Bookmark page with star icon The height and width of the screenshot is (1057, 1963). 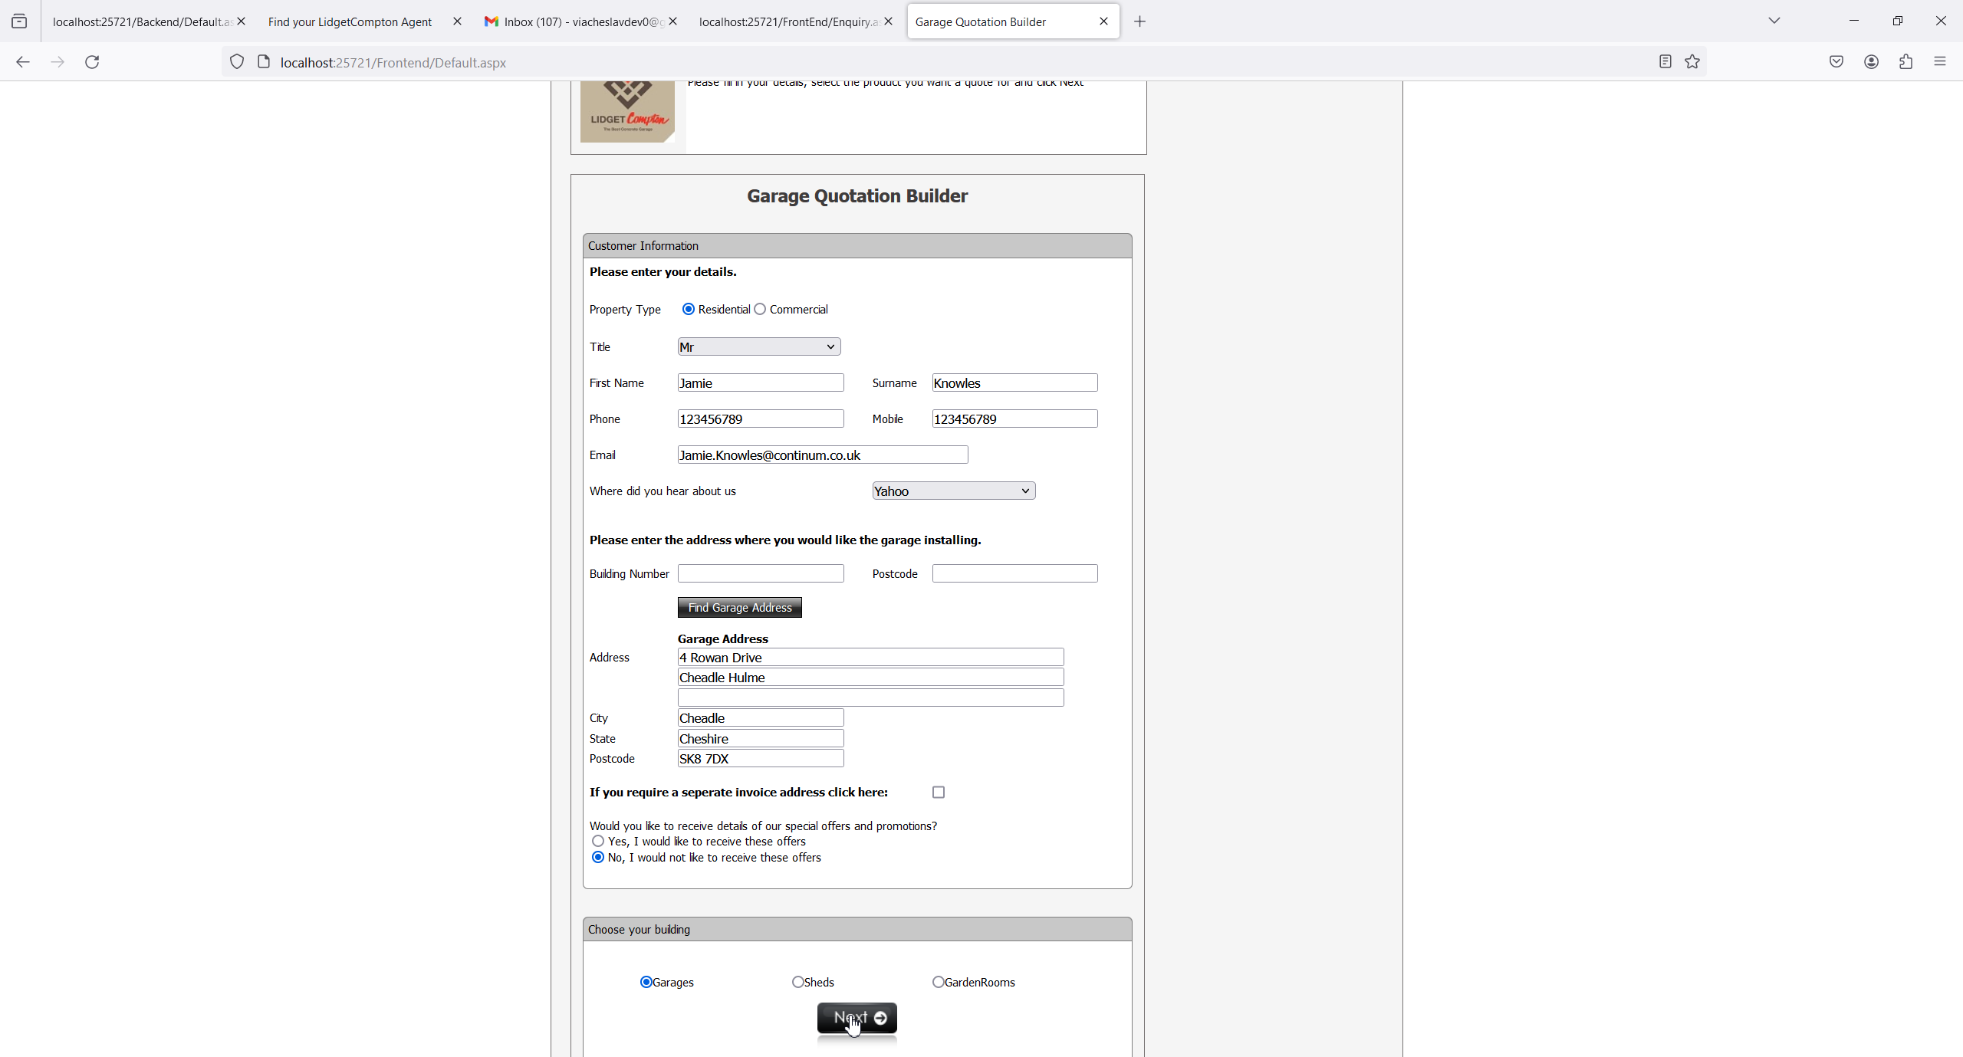click(x=1692, y=62)
